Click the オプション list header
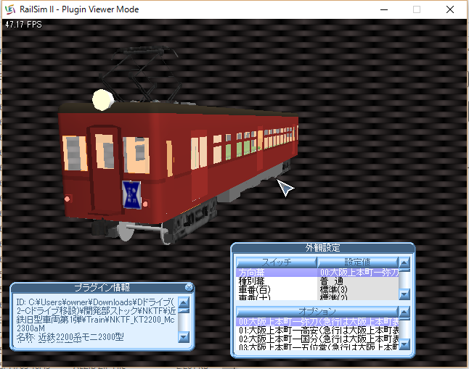This screenshot has width=469, height=369. coord(317,312)
